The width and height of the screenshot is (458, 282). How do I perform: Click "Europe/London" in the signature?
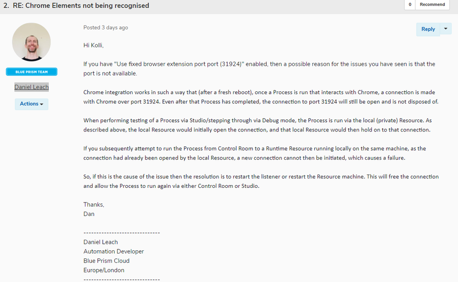(104, 270)
